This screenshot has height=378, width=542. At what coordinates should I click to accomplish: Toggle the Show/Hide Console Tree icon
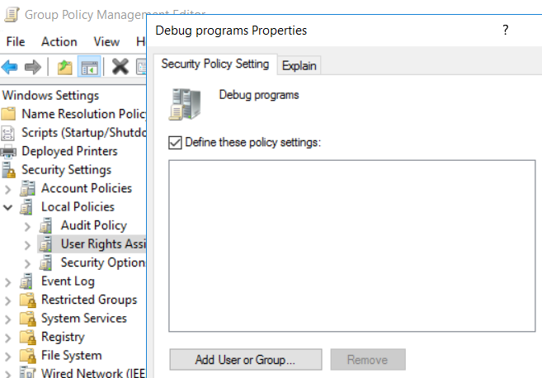point(89,66)
